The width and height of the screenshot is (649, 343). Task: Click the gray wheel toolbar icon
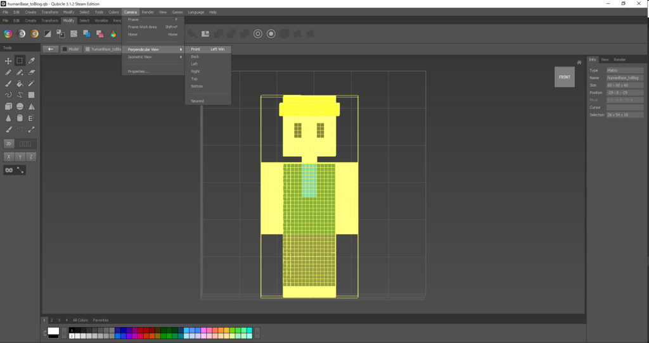[x=21, y=34]
